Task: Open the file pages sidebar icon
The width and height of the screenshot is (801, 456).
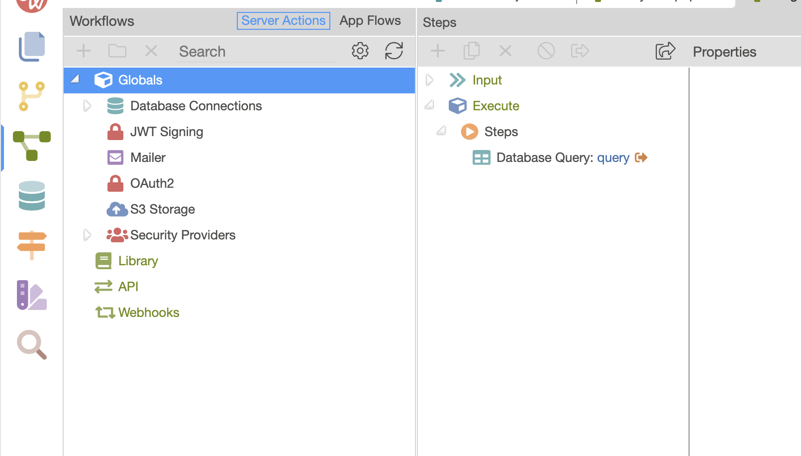Action: tap(31, 47)
